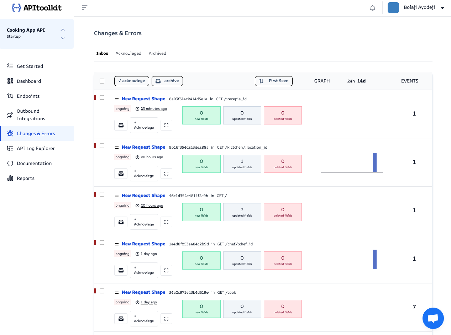Switch to the Acknowleged tab
Screen dimensions: 451x335
128,53
